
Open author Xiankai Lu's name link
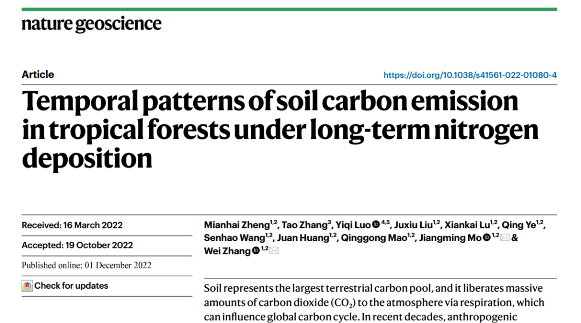tap(467, 225)
